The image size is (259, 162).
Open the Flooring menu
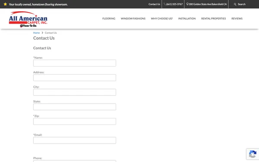click(x=109, y=19)
